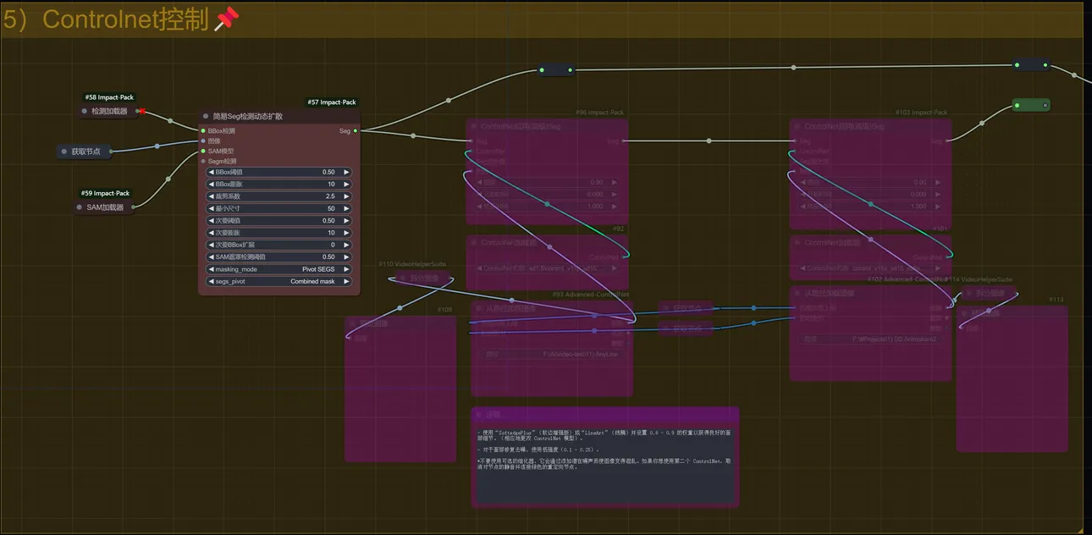Click the 0 value of 次要BBox扩展
This screenshot has width=1092, height=535.
[333, 245]
